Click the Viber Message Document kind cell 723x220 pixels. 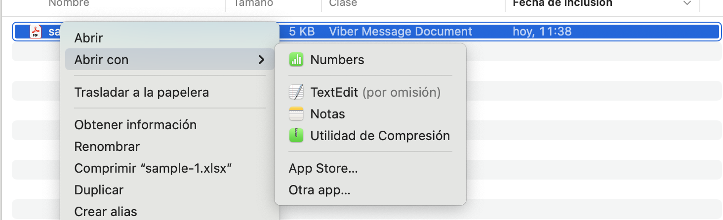[x=401, y=32]
